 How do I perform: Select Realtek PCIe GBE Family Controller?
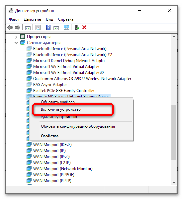(64, 91)
